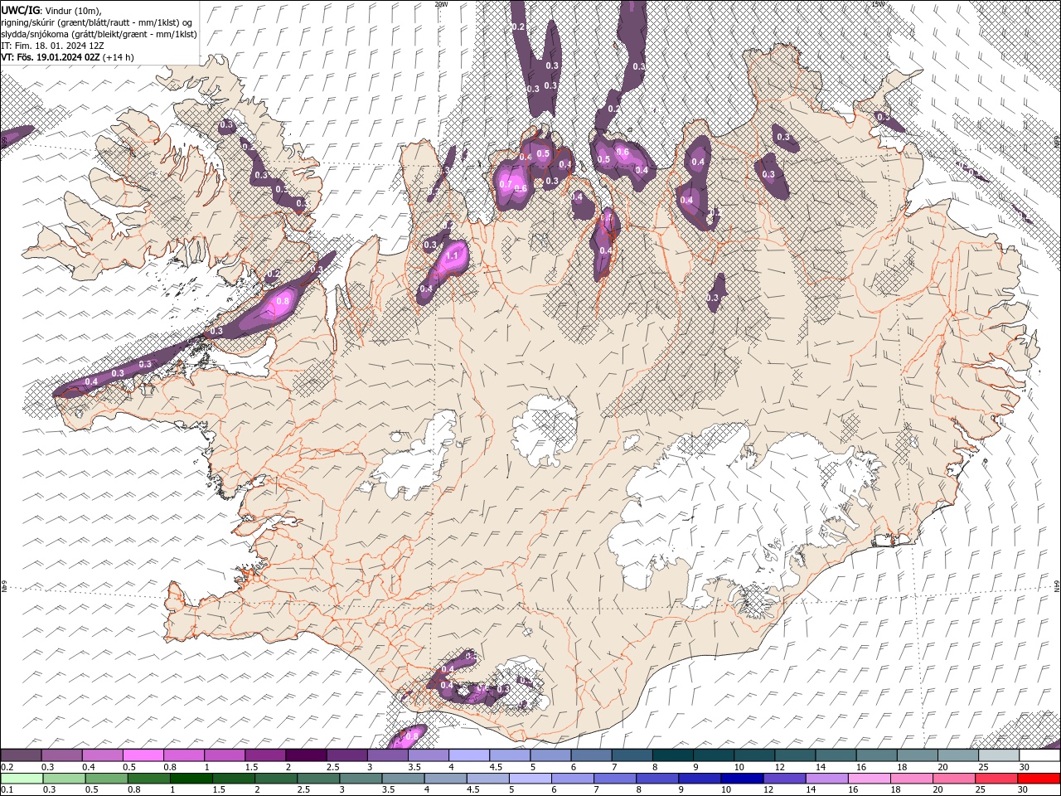The width and height of the screenshot is (1061, 796).
Task: Select the pale green 0.1 swatch in lower row
Action: click(x=22, y=779)
